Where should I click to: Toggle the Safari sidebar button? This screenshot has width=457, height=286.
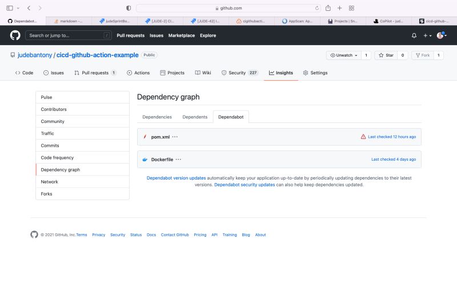[x=10, y=8]
